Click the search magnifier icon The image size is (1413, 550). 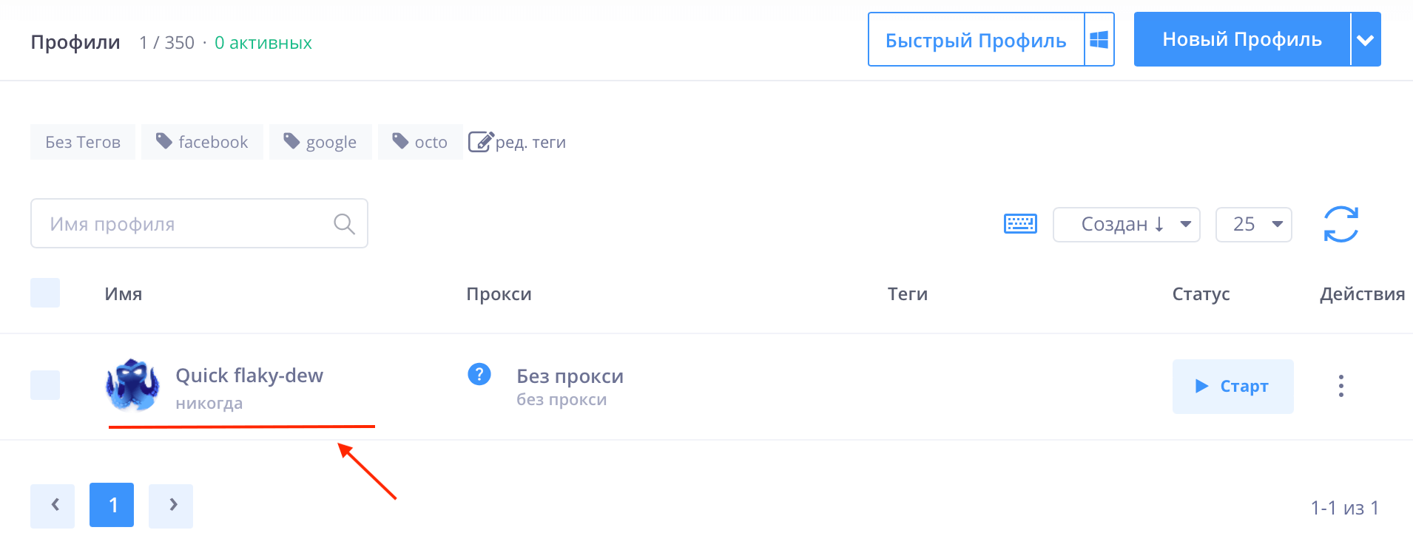click(344, 224)
